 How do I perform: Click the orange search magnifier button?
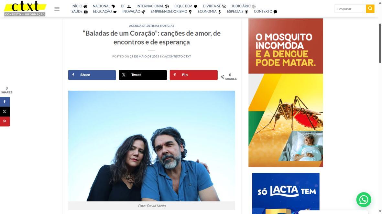click(370, 9)
